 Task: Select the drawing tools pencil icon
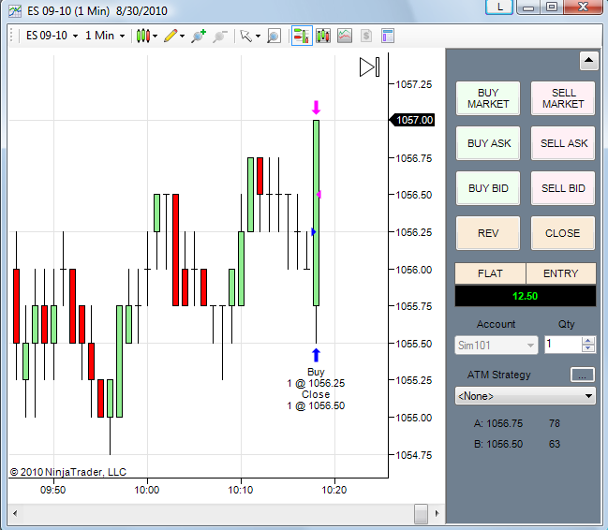[171, 37]
